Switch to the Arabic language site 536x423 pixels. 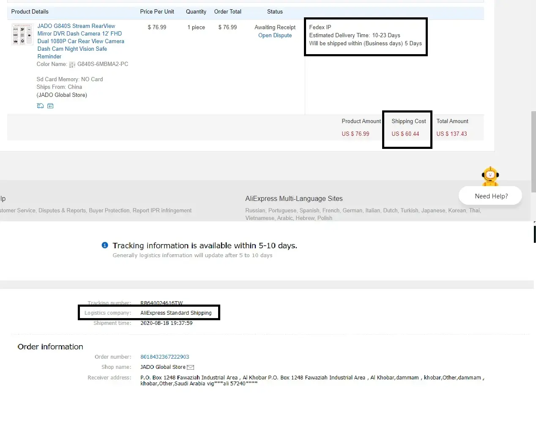[x=285, y=218]
